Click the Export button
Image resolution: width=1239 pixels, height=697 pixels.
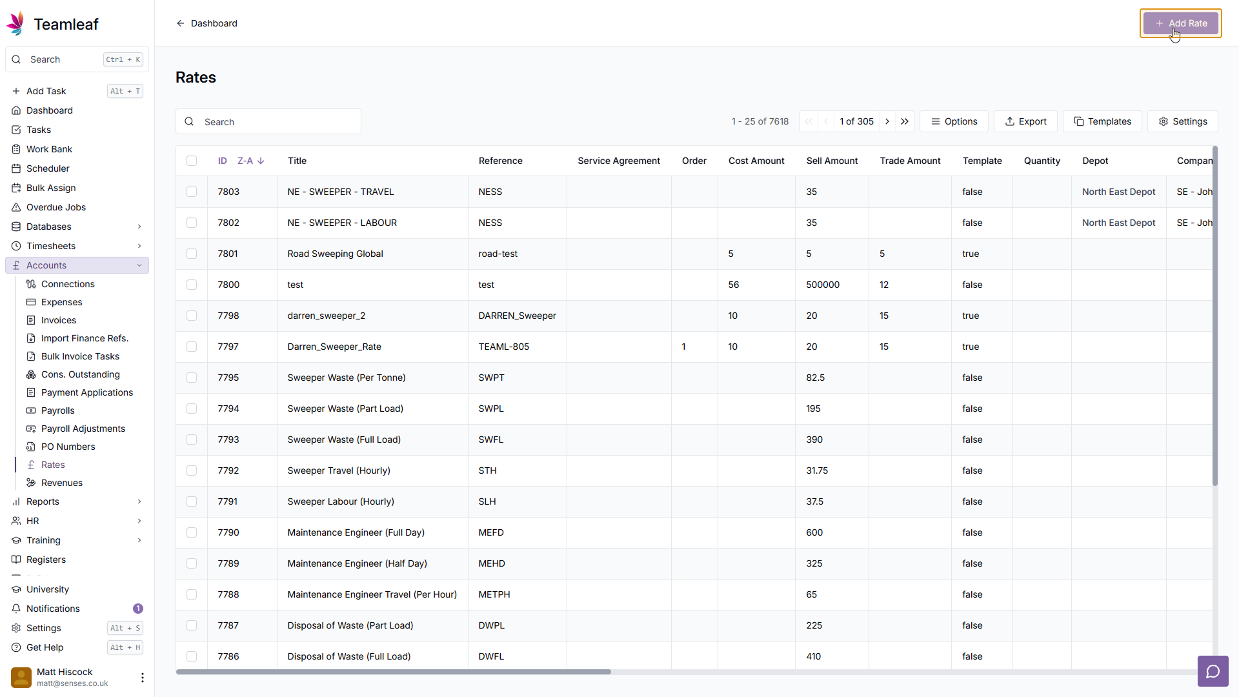click(1025, 121)
